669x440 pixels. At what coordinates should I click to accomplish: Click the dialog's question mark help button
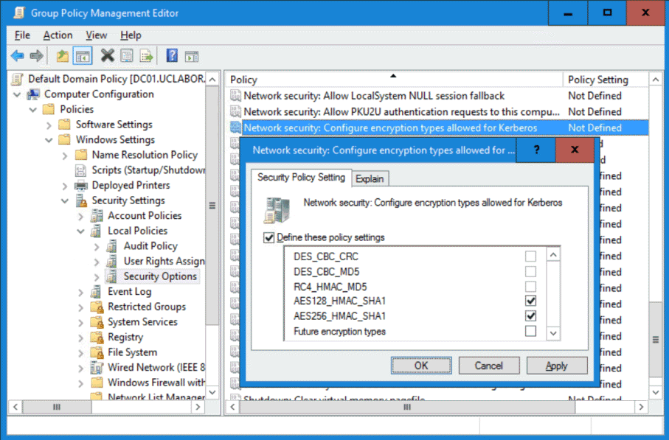[536, 150]
